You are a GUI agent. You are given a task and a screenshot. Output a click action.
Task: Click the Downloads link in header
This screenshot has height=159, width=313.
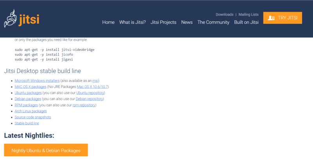pos(224,14)
